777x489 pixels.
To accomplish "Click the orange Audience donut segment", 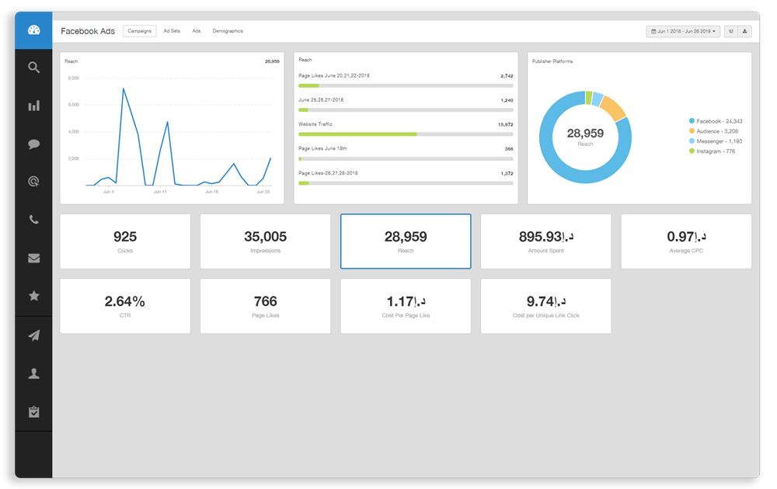I will click(x=614, y=109).
